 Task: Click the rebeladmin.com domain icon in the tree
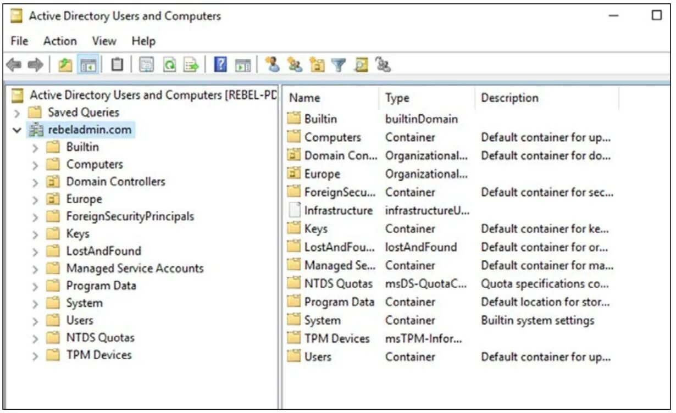click(35, 130)
